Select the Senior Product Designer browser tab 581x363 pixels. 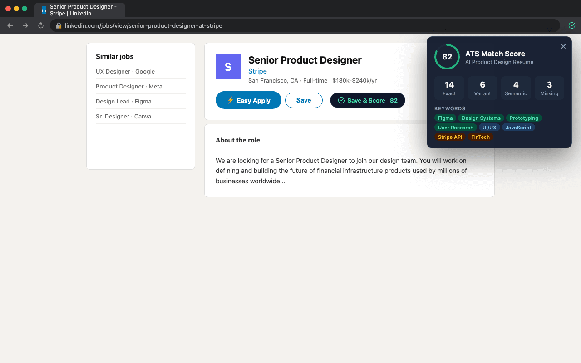(x=80, y=10)
